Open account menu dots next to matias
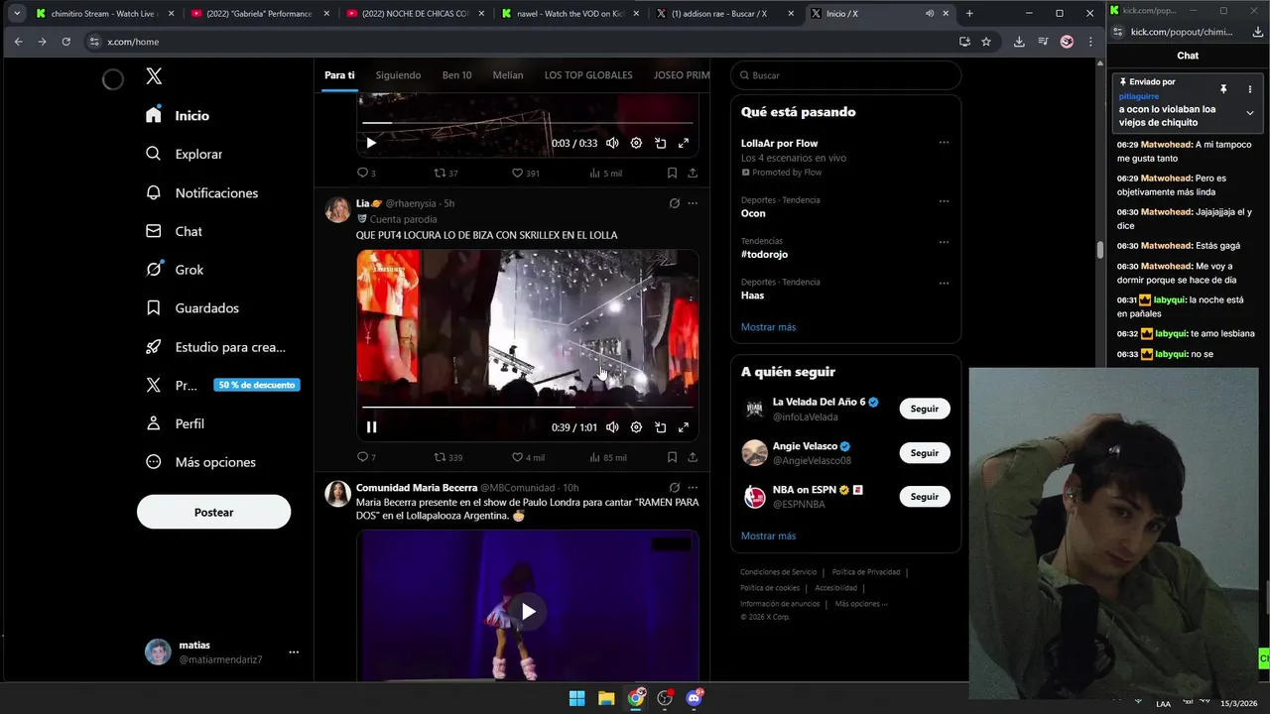Image resolution: width=1270 pixels, height=714 pixels. coord(294,653)
